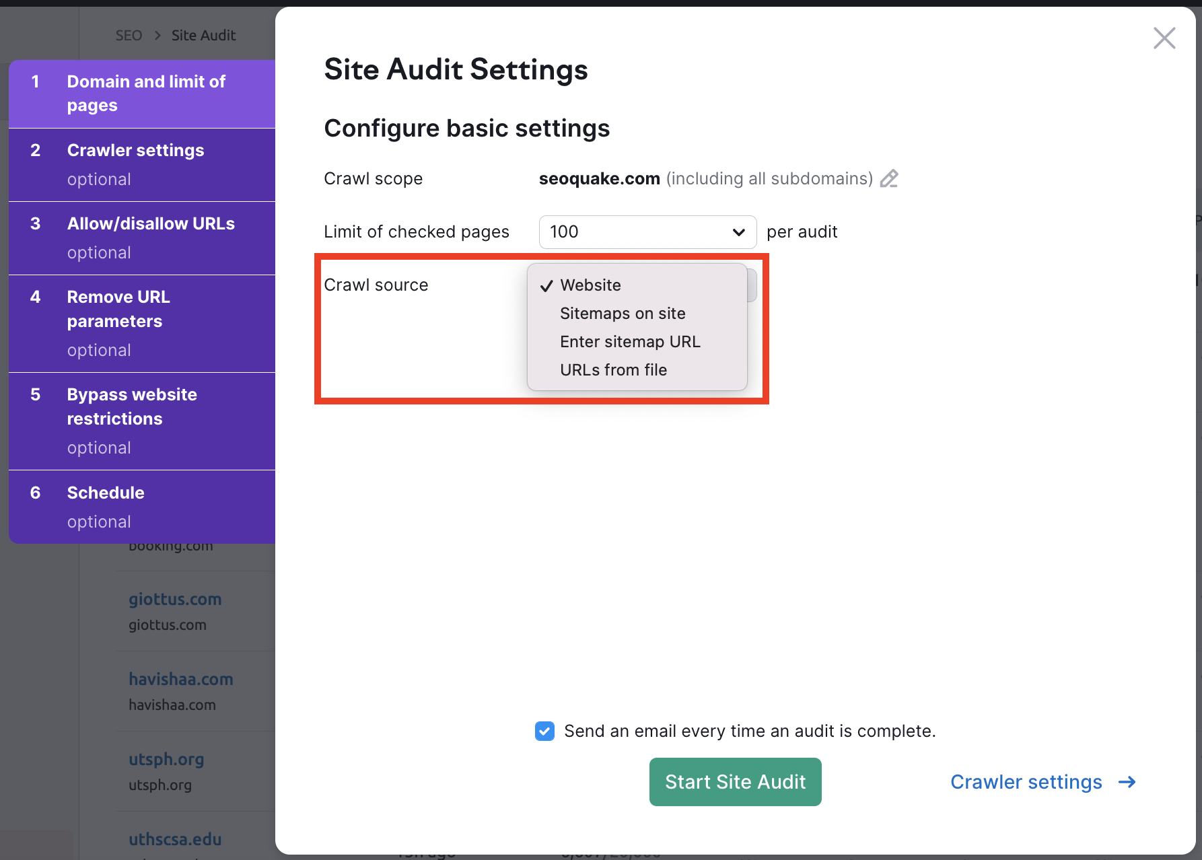The image size is (1202, 860).
Task: Open utsph.org project in background list
Action: (x=166, y=759)
